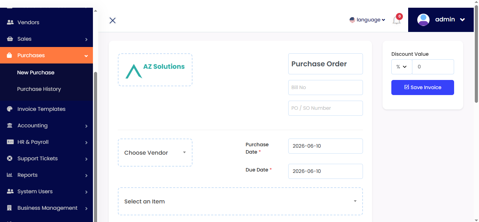Click the admin username label
The width and height of the screenshot is (479, 222).
[x=445, y=20]
